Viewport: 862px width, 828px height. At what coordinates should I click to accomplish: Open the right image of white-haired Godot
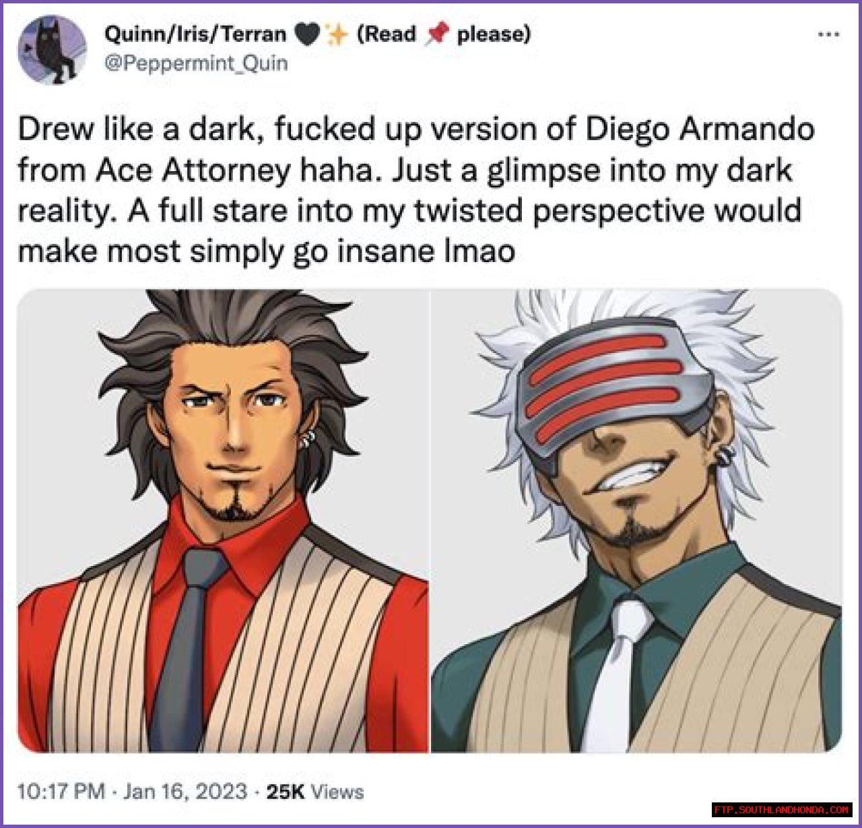coord(636,521)
